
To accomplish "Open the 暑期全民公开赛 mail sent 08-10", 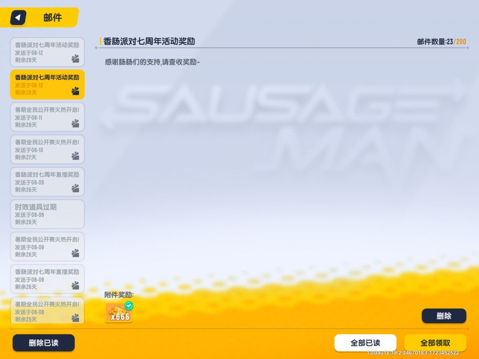I will (x=47, y=149).
